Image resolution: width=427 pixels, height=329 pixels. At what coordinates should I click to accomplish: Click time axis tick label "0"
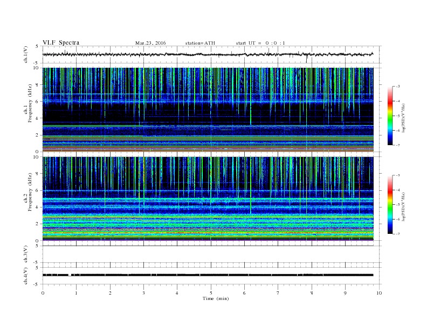43,293
